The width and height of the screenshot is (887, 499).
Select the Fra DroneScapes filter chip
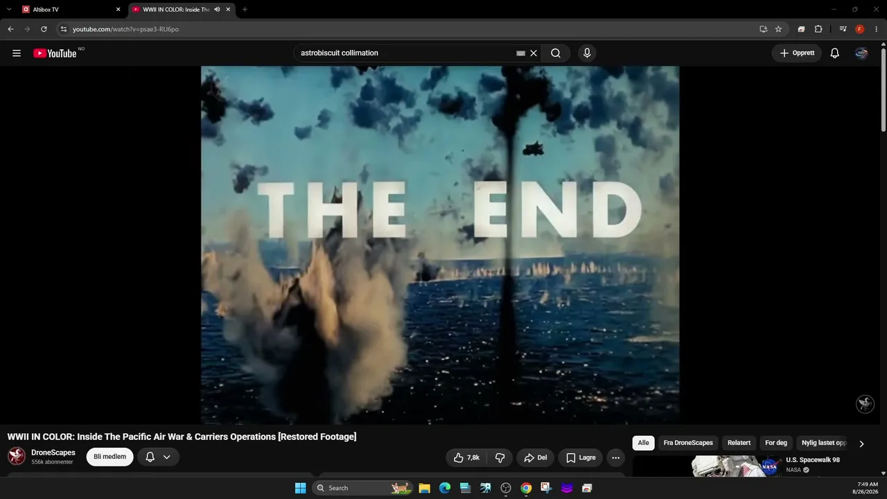(688, 443)
